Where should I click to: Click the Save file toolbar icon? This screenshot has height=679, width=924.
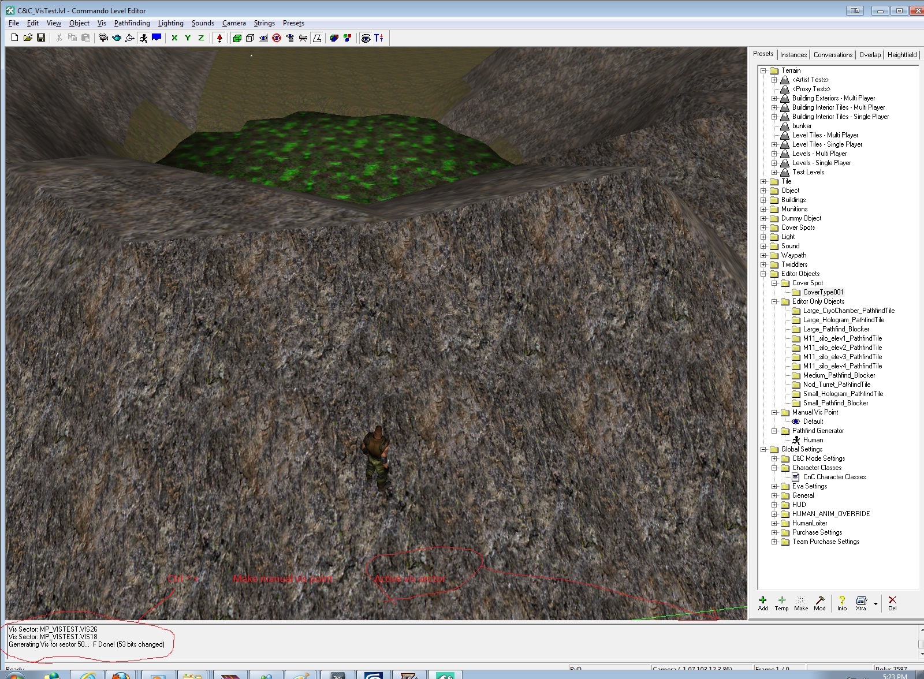click(41, 38)
